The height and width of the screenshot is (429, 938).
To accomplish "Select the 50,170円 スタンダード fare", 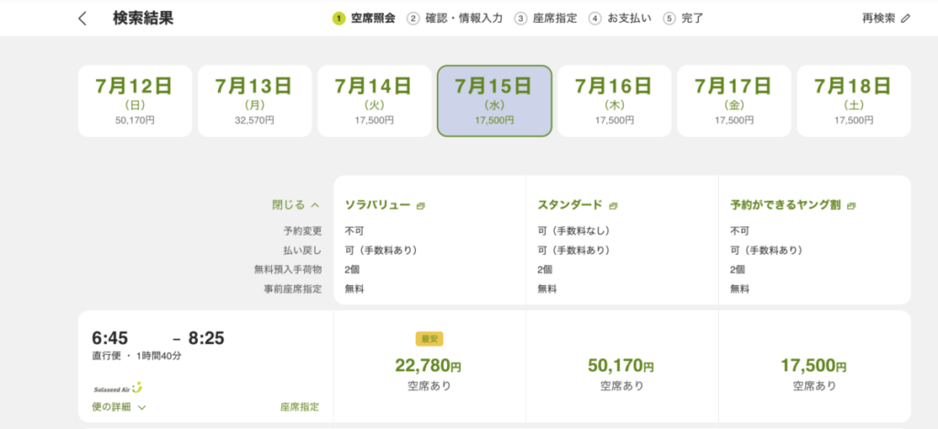I will pyautogui.click(x=622, y=366).
